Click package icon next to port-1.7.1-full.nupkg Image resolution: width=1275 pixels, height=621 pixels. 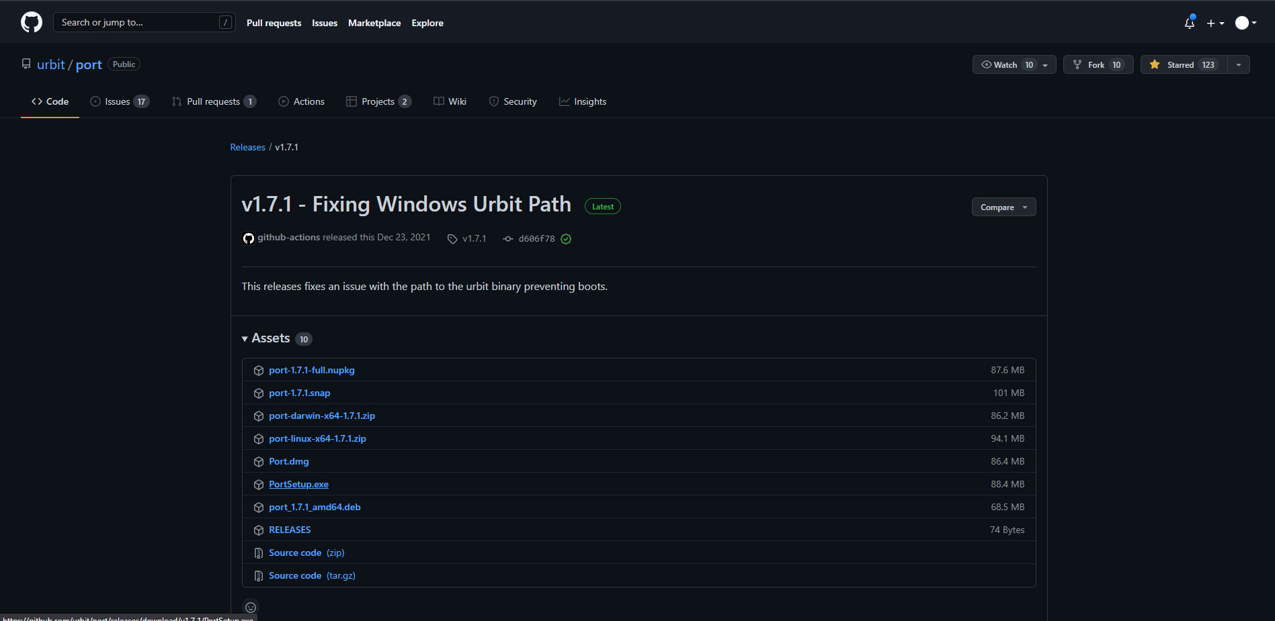click(x=258, y=371)
